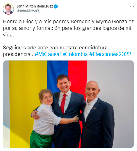Viewport: 137px width, 151px height.
Task: Click the tweet text about Bernabé and Myrna
Action: pyautogui.click(x=68, y=28)
